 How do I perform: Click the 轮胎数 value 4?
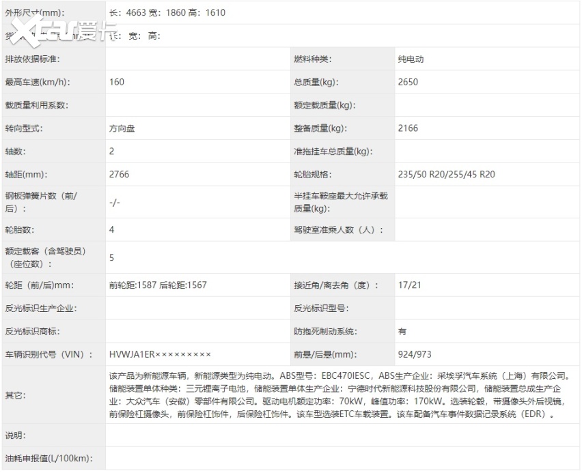click(x=112, y=230)
